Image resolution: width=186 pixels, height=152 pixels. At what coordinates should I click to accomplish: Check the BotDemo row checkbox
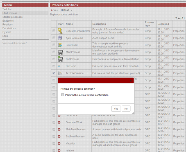click(x=54, y=66)
